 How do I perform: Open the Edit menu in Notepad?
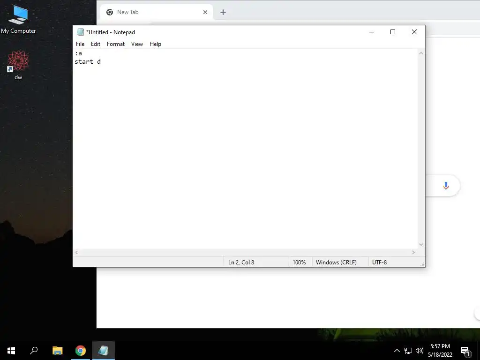(96, 44)
